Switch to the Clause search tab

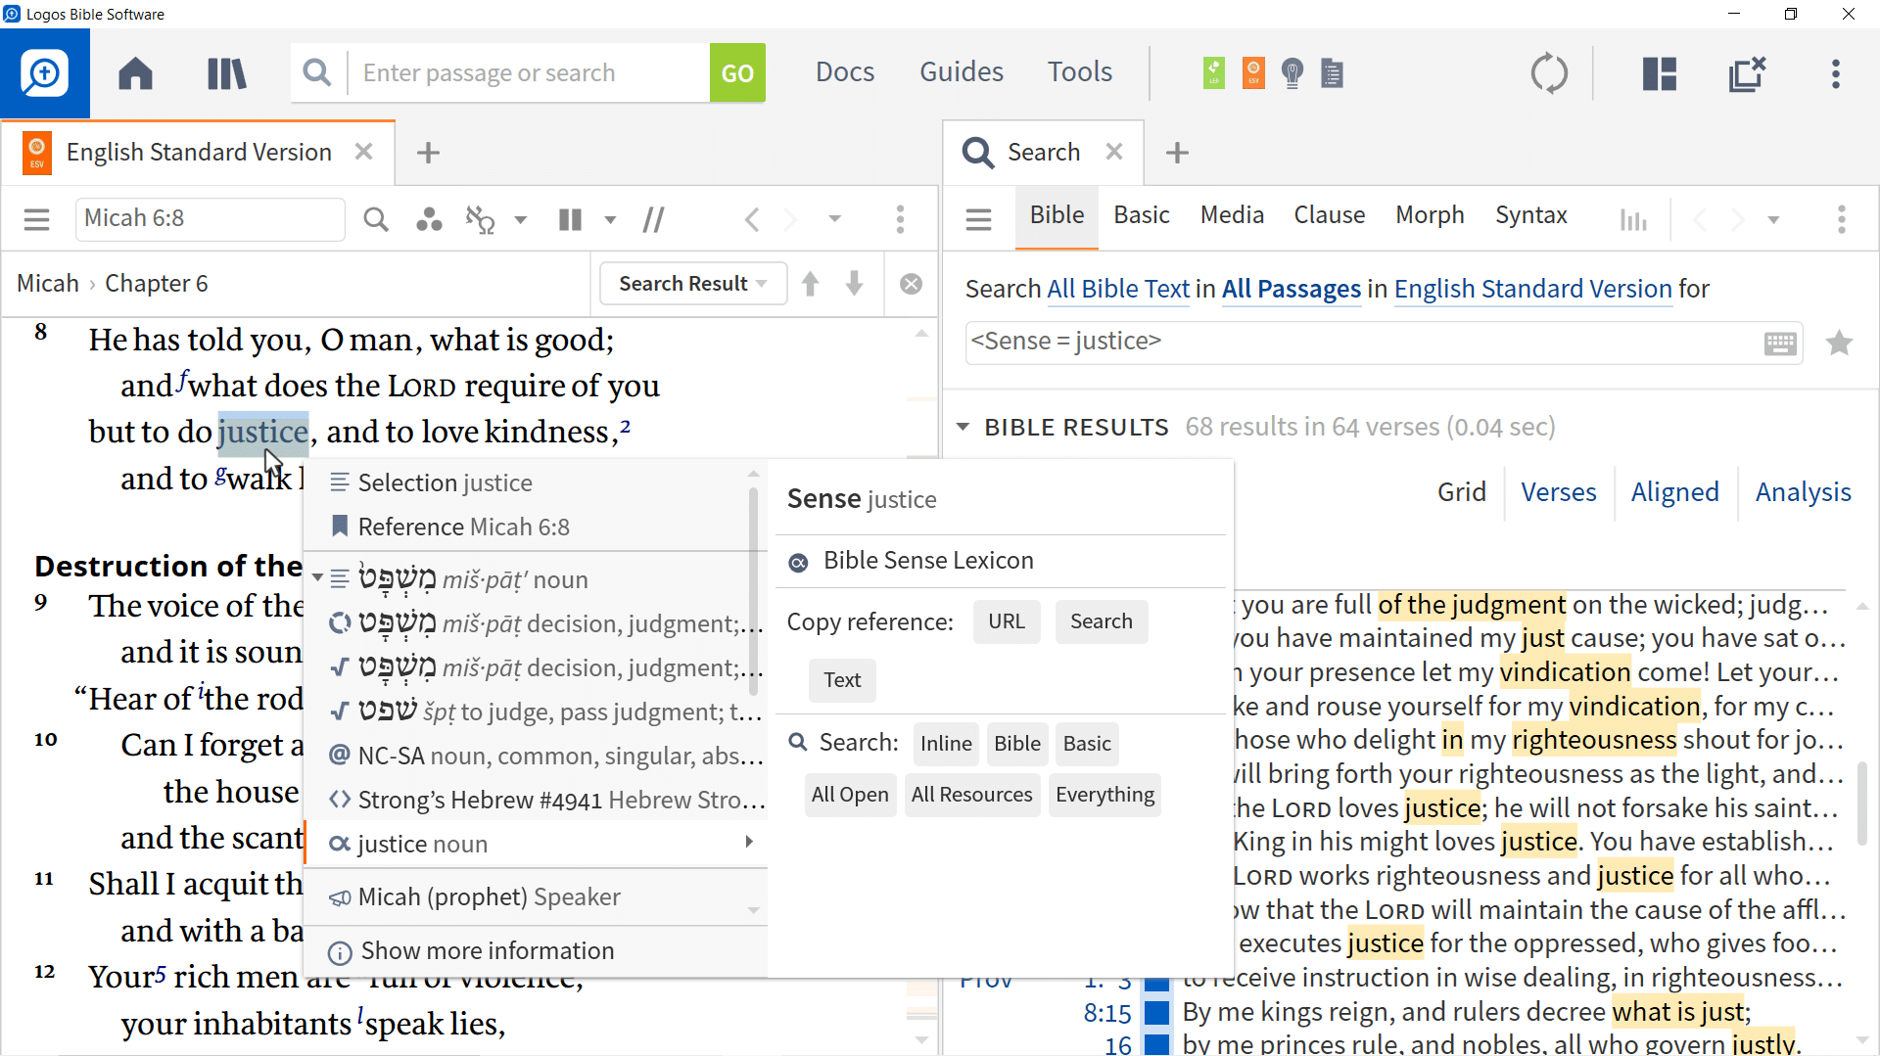[x=1329, y=215]
